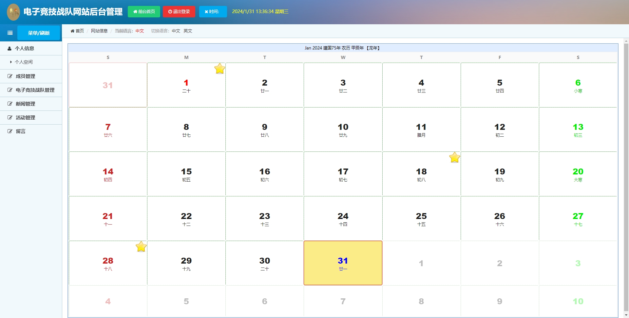Screen dimensions: 629x318
Task: Open the 活动管理 menu
Action: coord(31,117)
